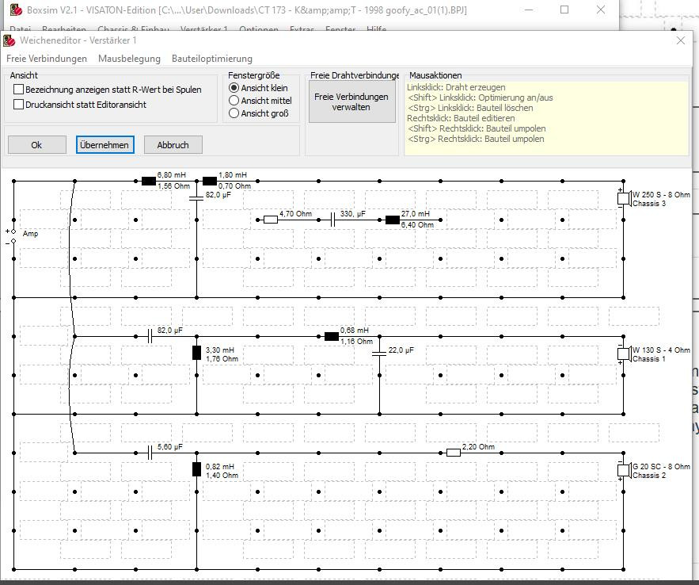Click the W 130 S speaker symbol

624,354
